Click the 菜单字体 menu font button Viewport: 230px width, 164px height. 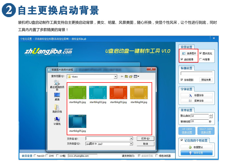point(196,101)
